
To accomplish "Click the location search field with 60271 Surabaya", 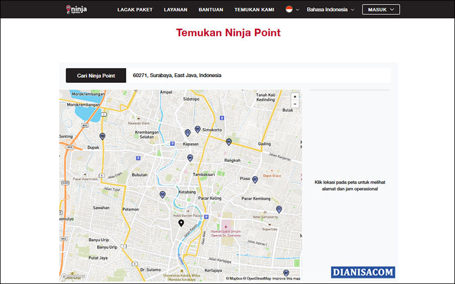I will (258, 76).
